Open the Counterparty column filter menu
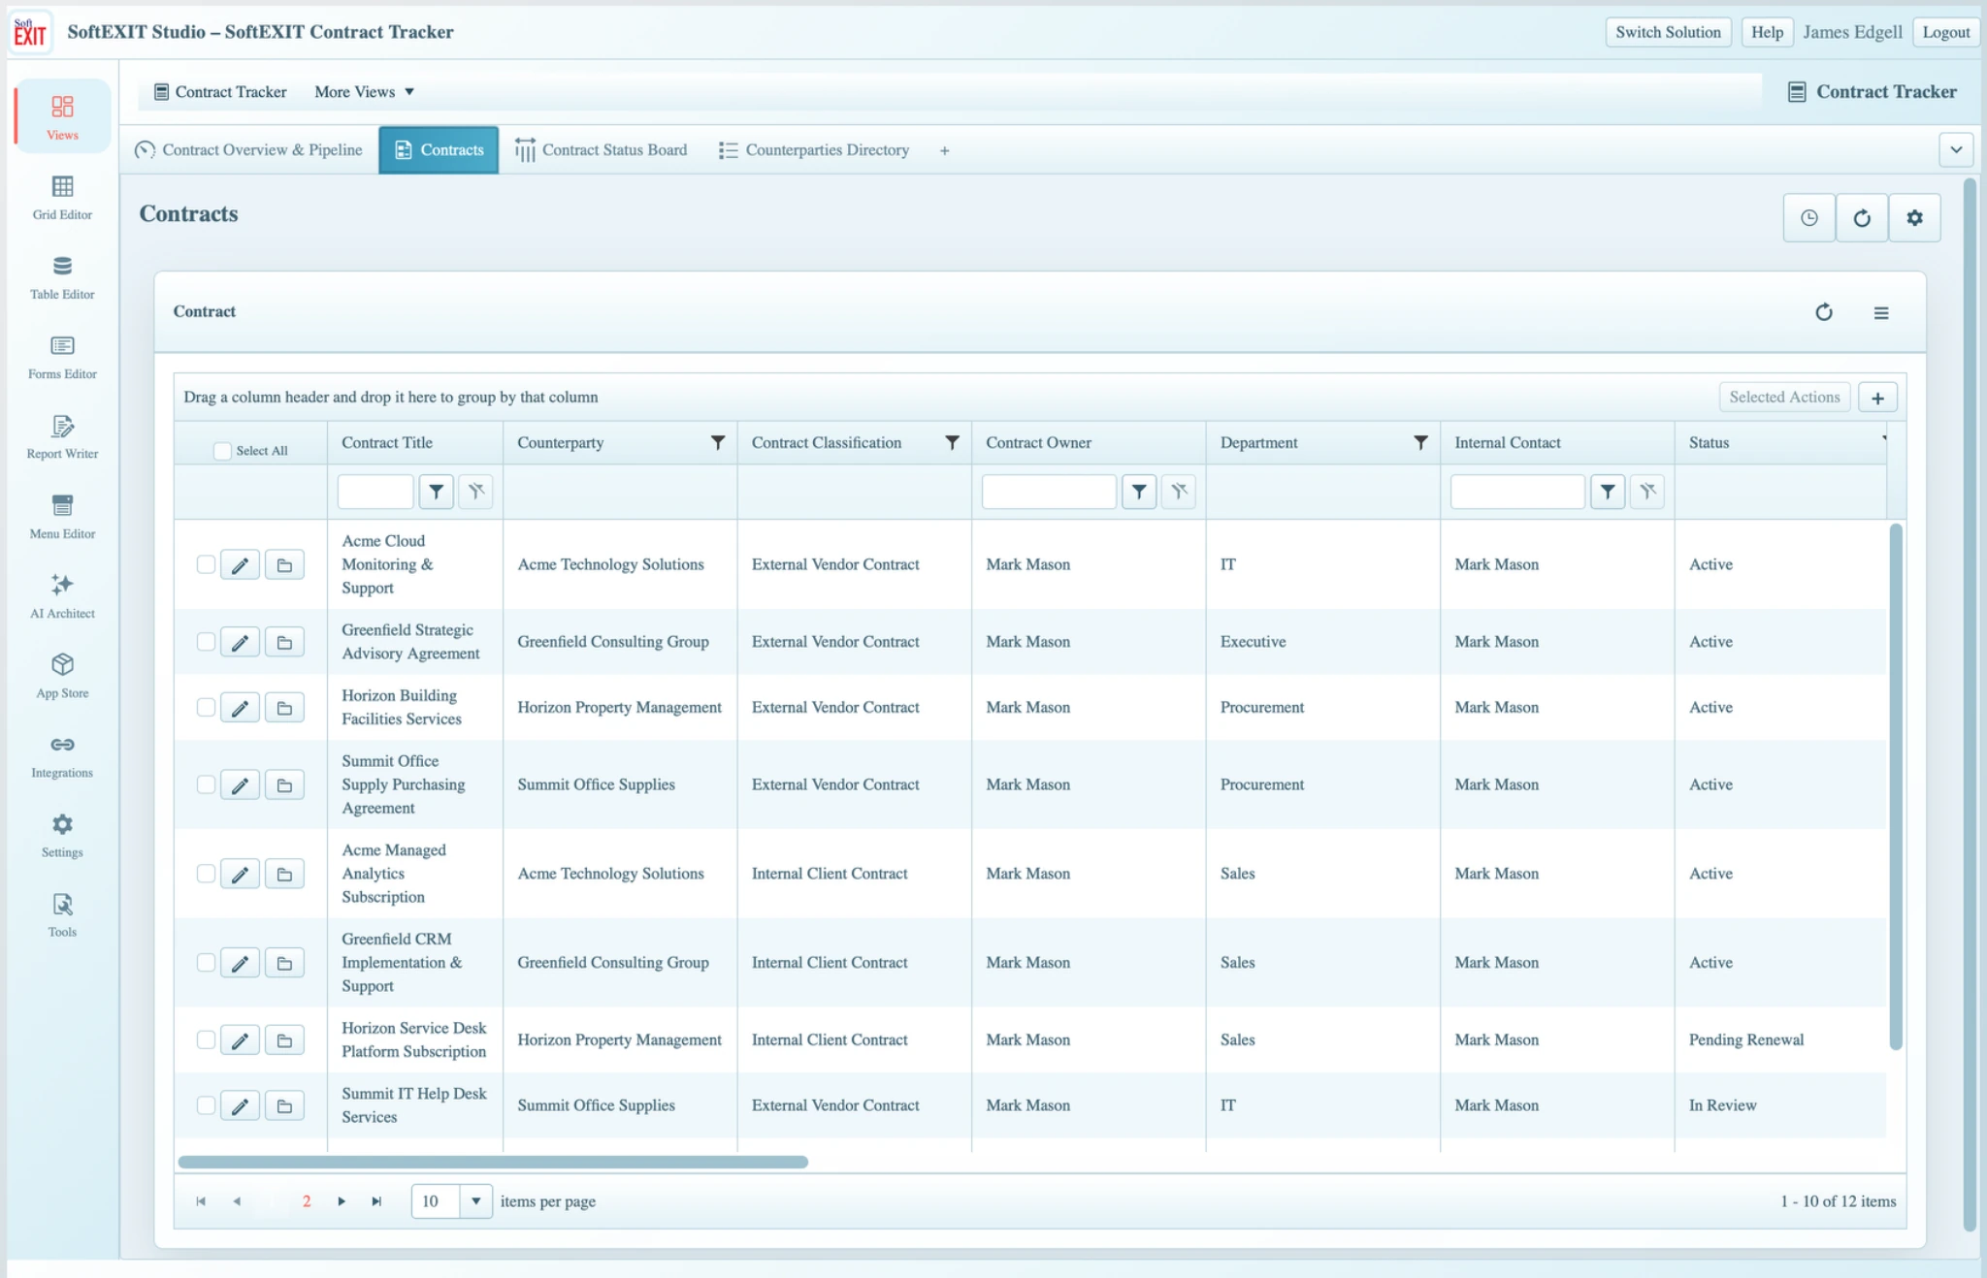This screenshot has width=1987, height=1278. 718,443
